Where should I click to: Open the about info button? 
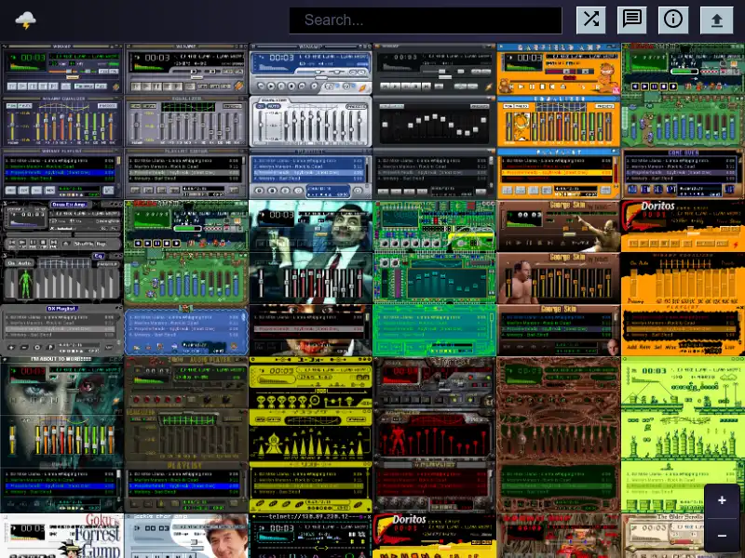click(672, 20)
